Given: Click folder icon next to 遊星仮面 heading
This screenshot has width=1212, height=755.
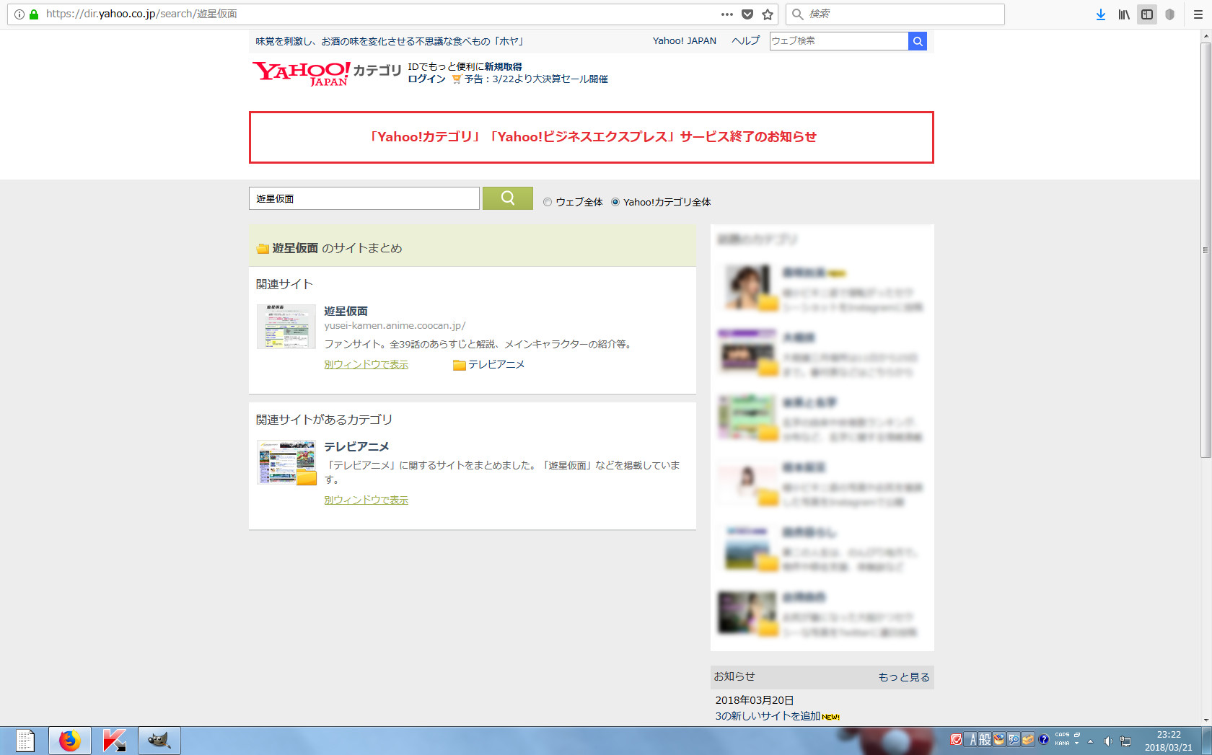Looking at the screenshot, I should tap(263, 249).
